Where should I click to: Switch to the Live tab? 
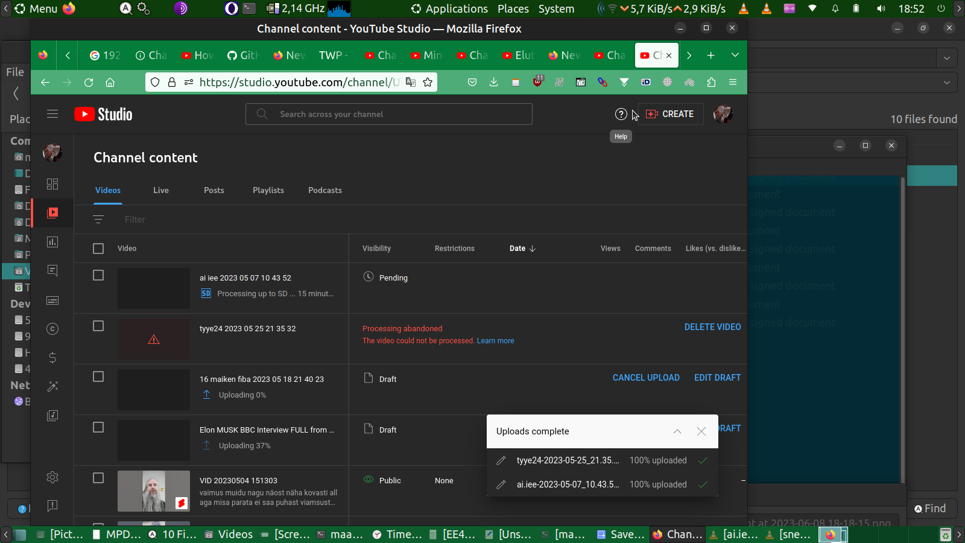(161, 190)
